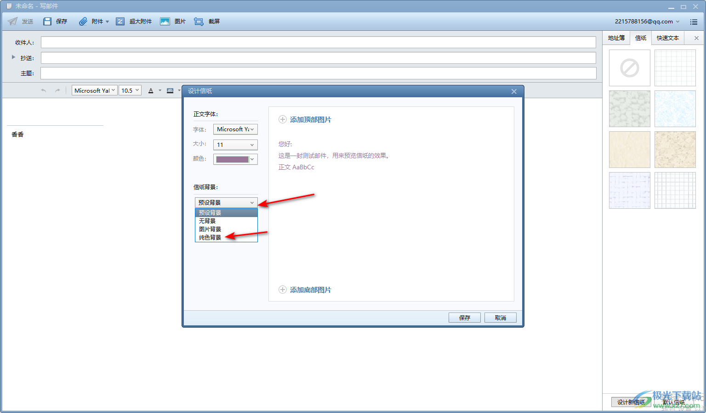The width and height of the screenshot is (706, 413).
Task: Open the editor font name dropdown Microsoft Yal
Action: 95,90
